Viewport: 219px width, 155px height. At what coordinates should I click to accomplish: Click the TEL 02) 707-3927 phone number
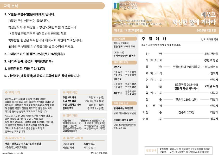point(99,153)
